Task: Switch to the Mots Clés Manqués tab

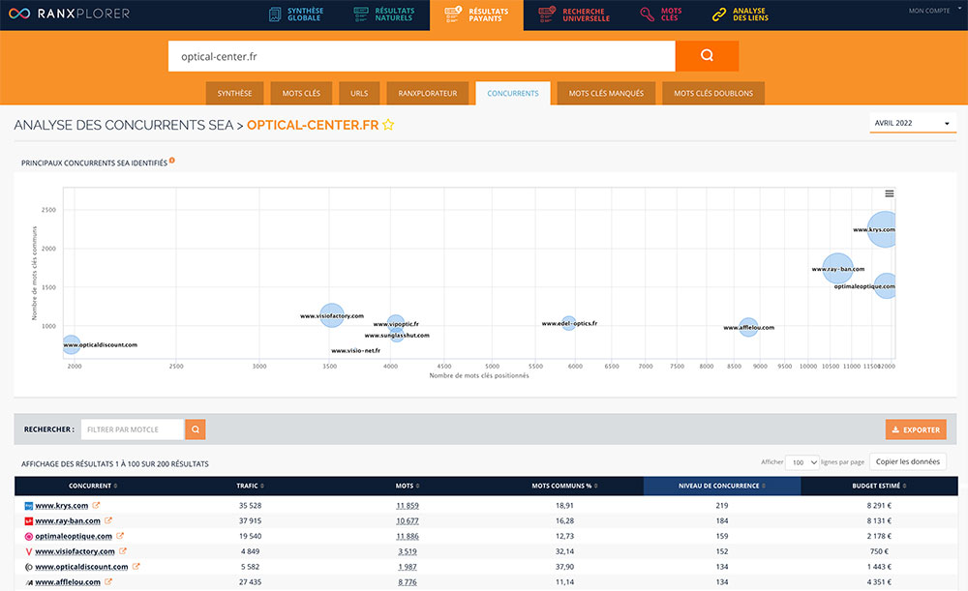Action: [606, 93]
